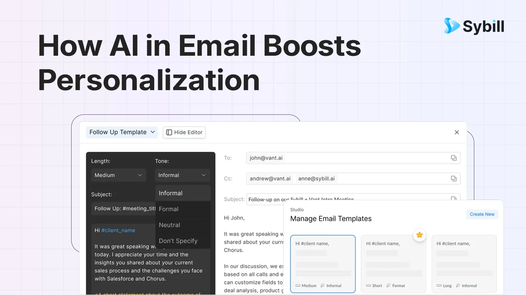Select the Medium Informal template card
The height and width of the screenshot is (295, 526).
point(323,264)
